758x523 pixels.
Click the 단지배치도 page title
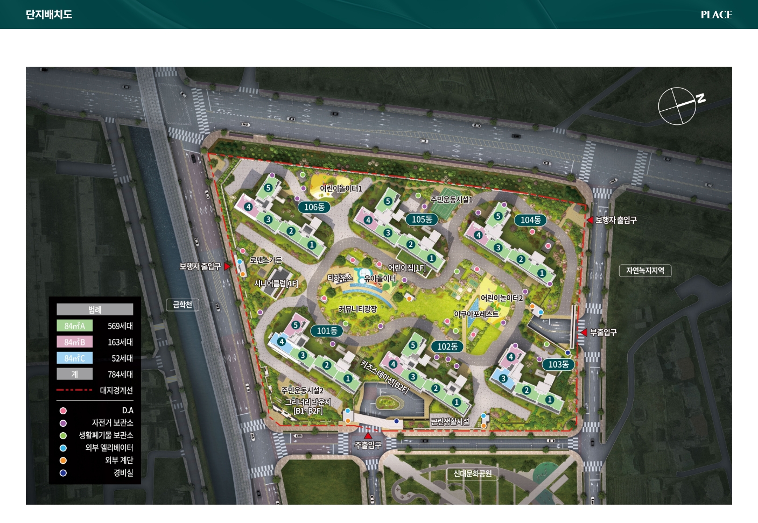point(49,15)
